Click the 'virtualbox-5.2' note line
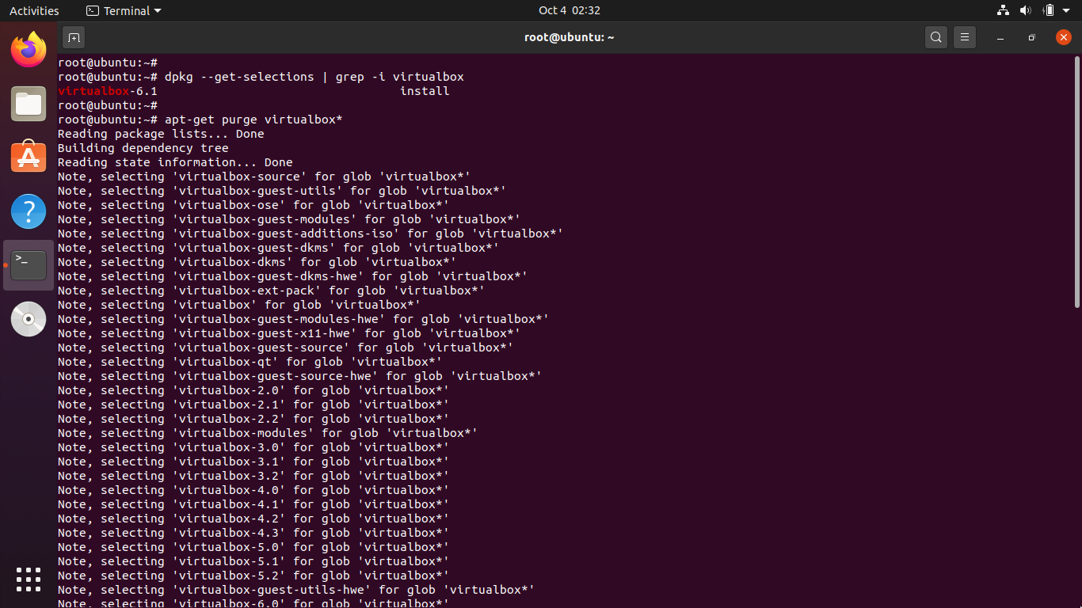 pos(253,576)
